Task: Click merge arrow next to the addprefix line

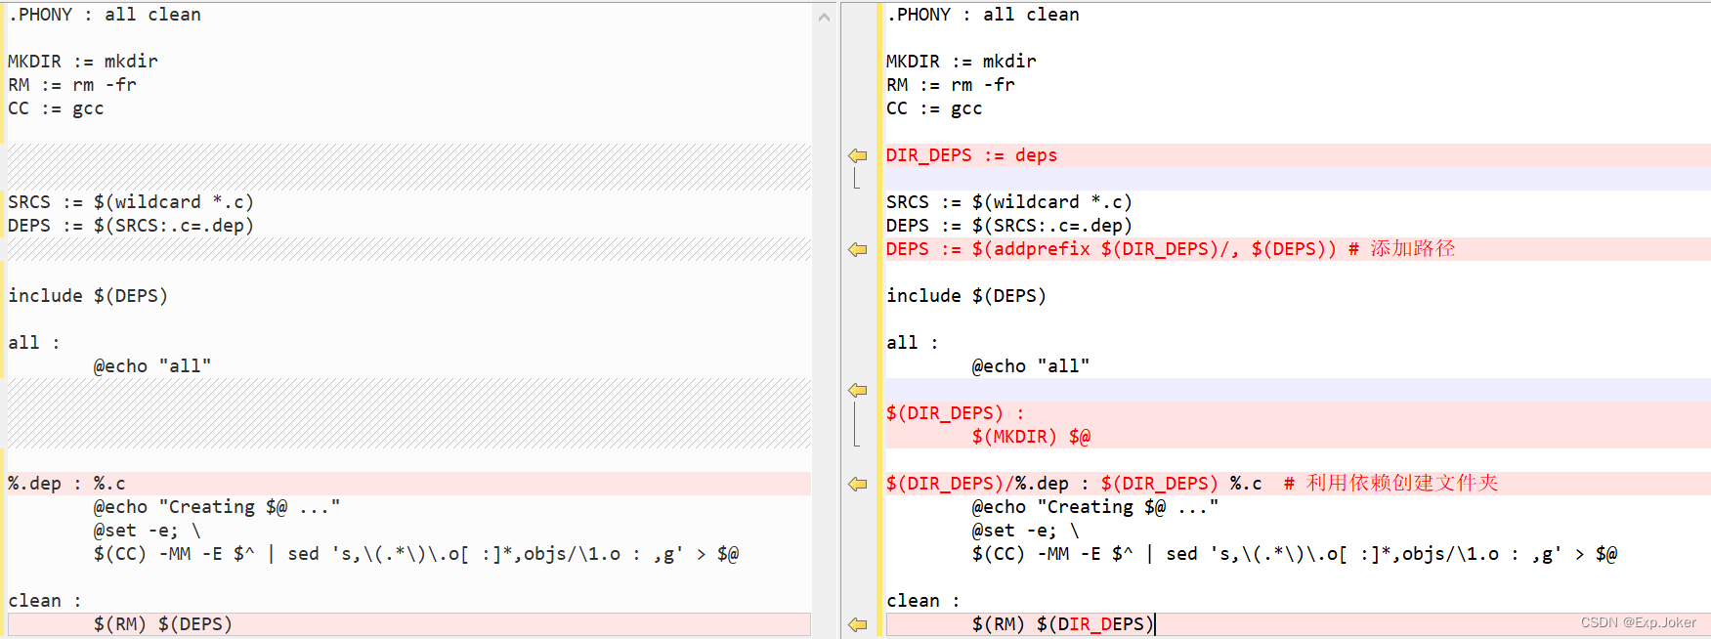Action: [858, 250]
